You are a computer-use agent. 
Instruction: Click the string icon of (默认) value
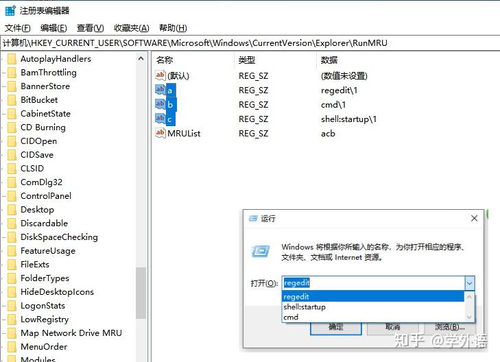click(x=160, y=75)
